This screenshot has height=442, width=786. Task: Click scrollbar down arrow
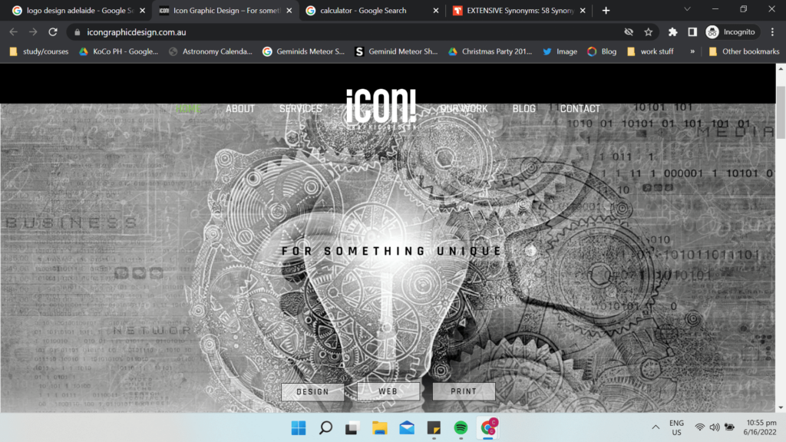[x=781, y=408]
